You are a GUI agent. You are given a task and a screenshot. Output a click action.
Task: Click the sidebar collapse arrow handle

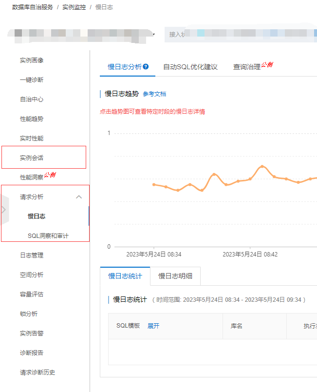(x=4, y=210)
